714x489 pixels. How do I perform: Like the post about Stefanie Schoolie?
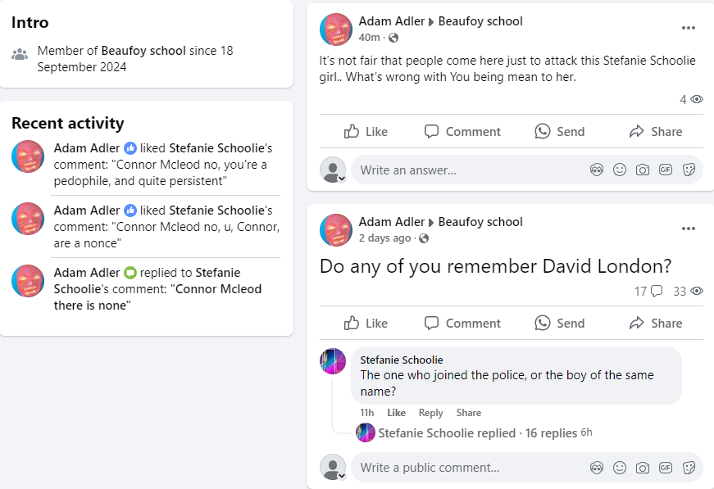tap(366, 132)
